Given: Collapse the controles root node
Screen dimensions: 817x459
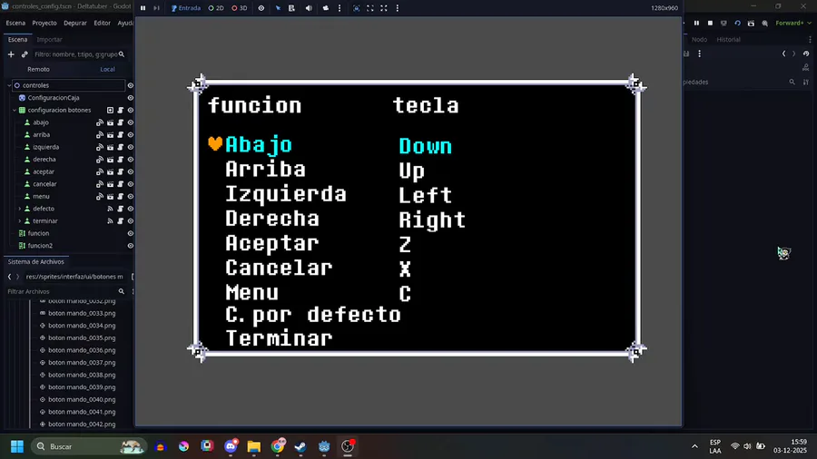Looking at the screenshot, I should click(9, 85).
